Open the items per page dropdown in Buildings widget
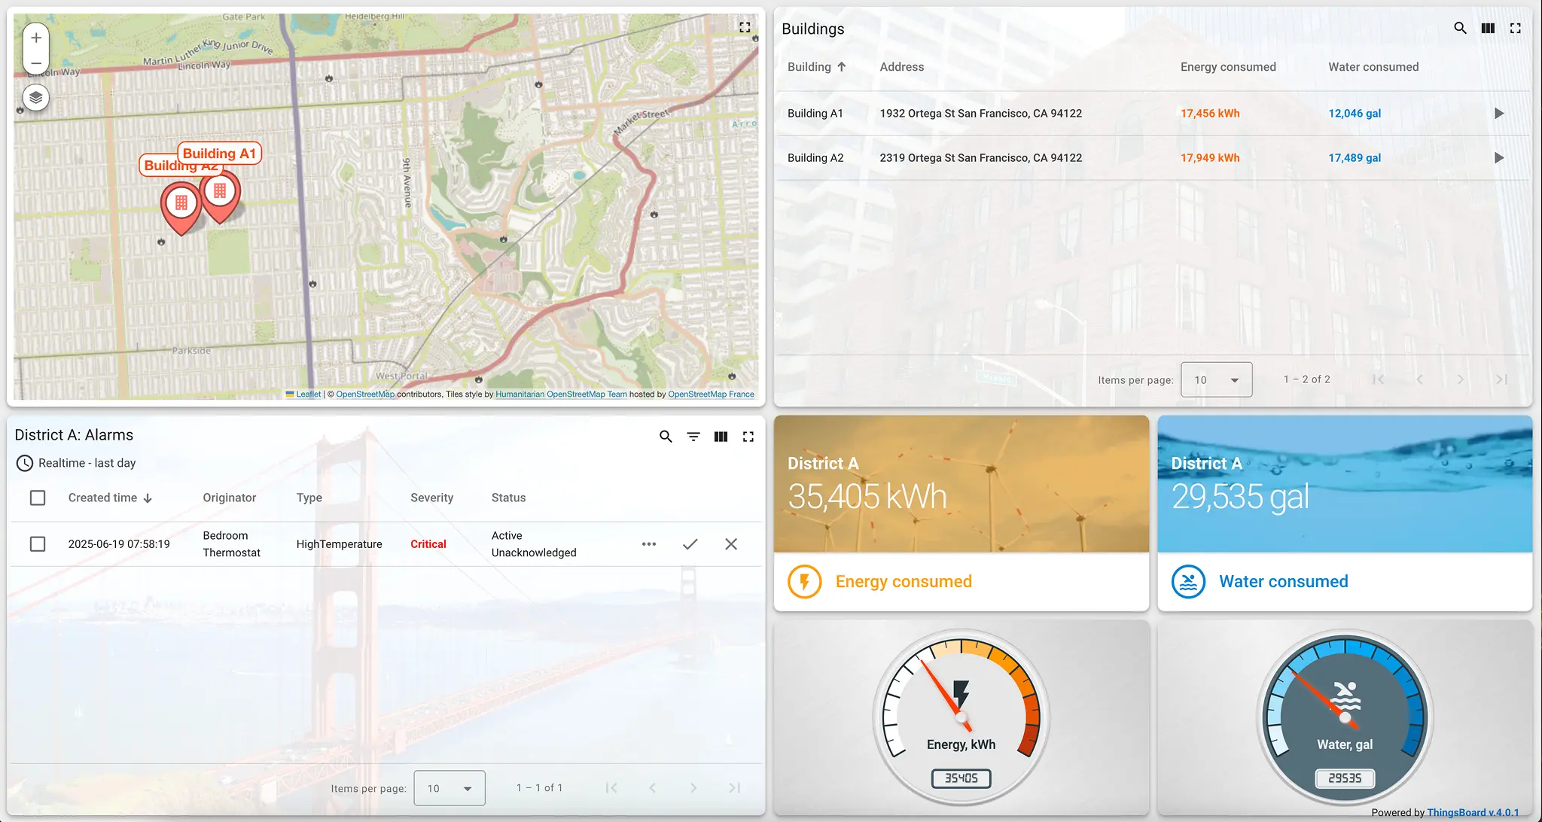1542x822 pixels. click(x=1216, y=379)
